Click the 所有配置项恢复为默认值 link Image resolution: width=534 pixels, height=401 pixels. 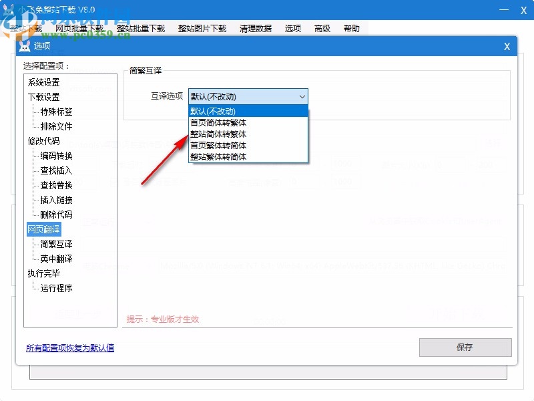pos(69,348)
